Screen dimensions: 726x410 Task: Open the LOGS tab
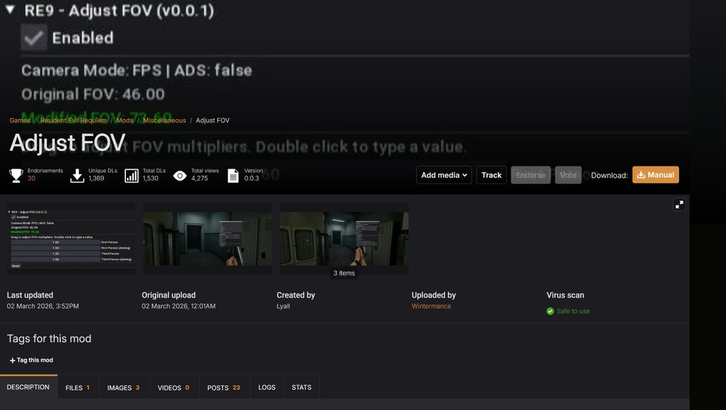[267, 388]
